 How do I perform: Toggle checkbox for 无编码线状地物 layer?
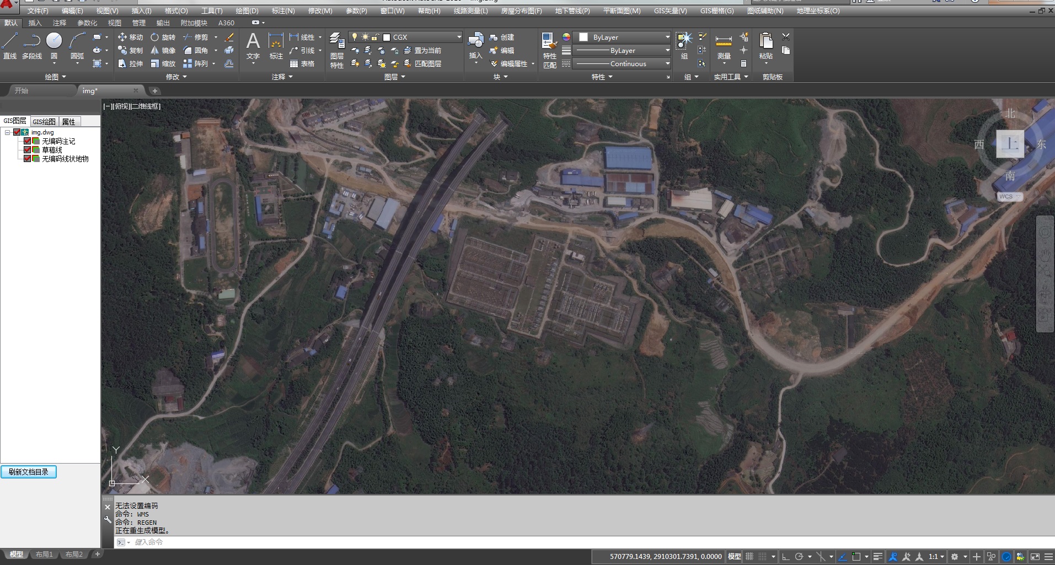click(27, 159)
